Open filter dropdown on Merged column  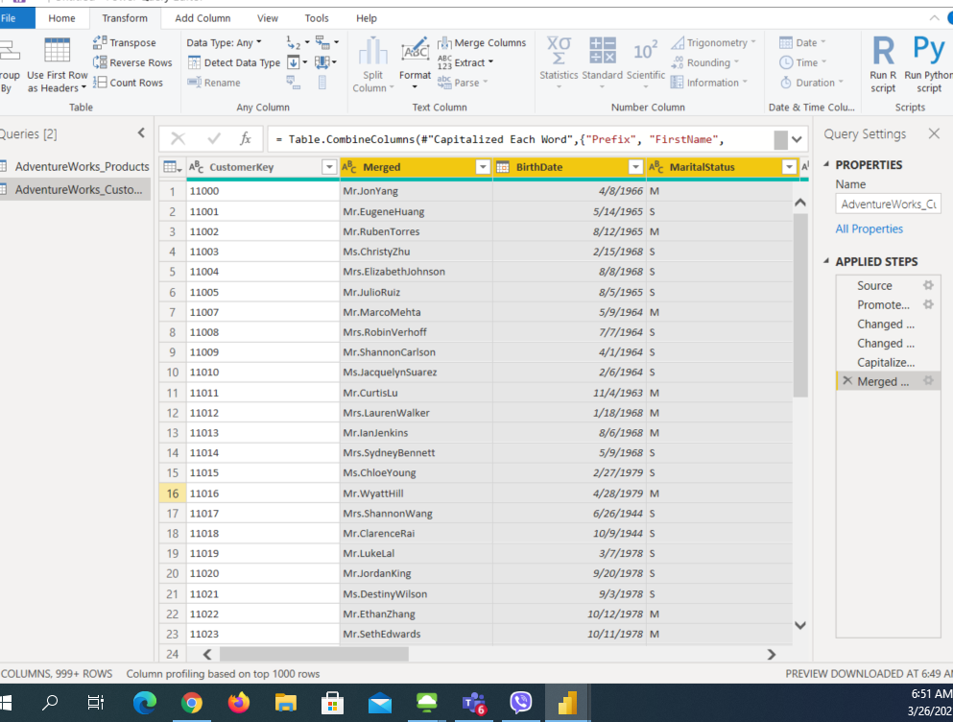coord(483,167)
